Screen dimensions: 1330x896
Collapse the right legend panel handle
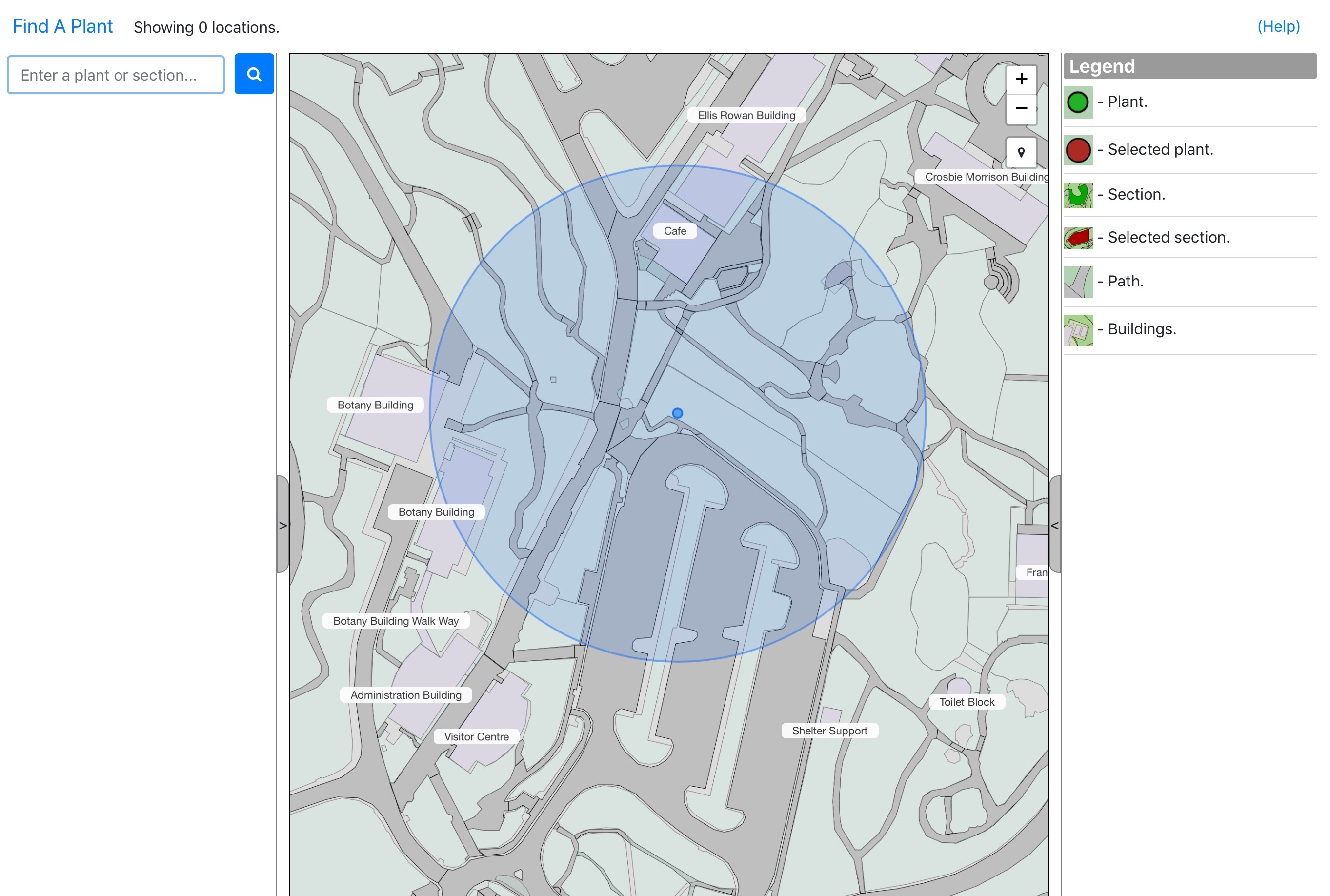point(1055,525)
